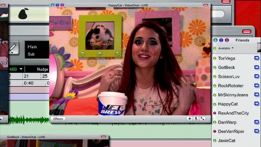Viewport: 261px width, 147px height.
Task: Click bar 25 on the timeline ruler
Action: [45, 76]
